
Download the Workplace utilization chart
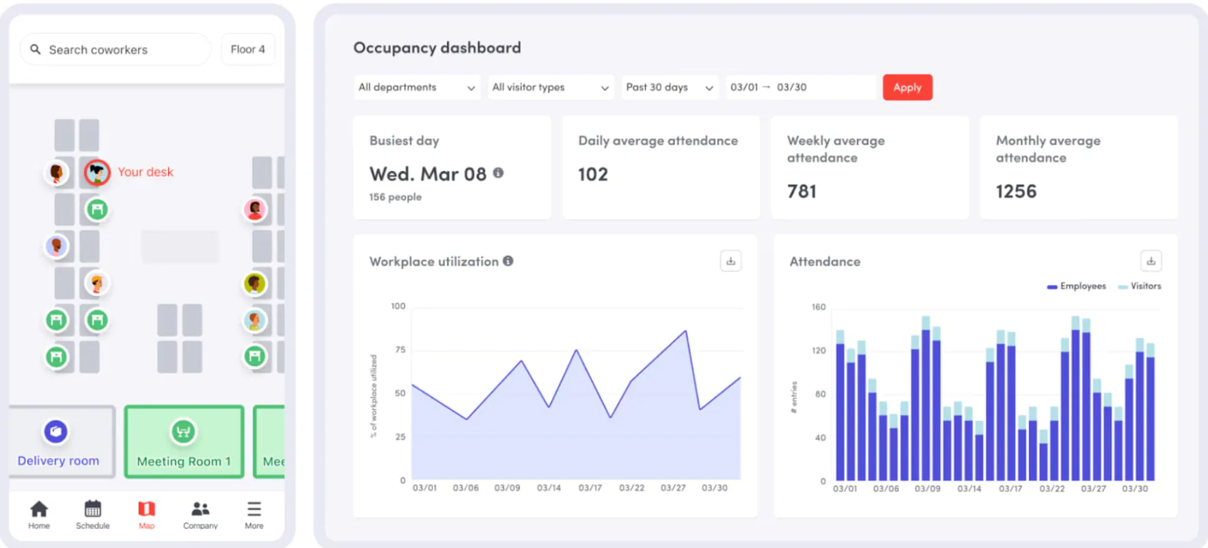731,261
